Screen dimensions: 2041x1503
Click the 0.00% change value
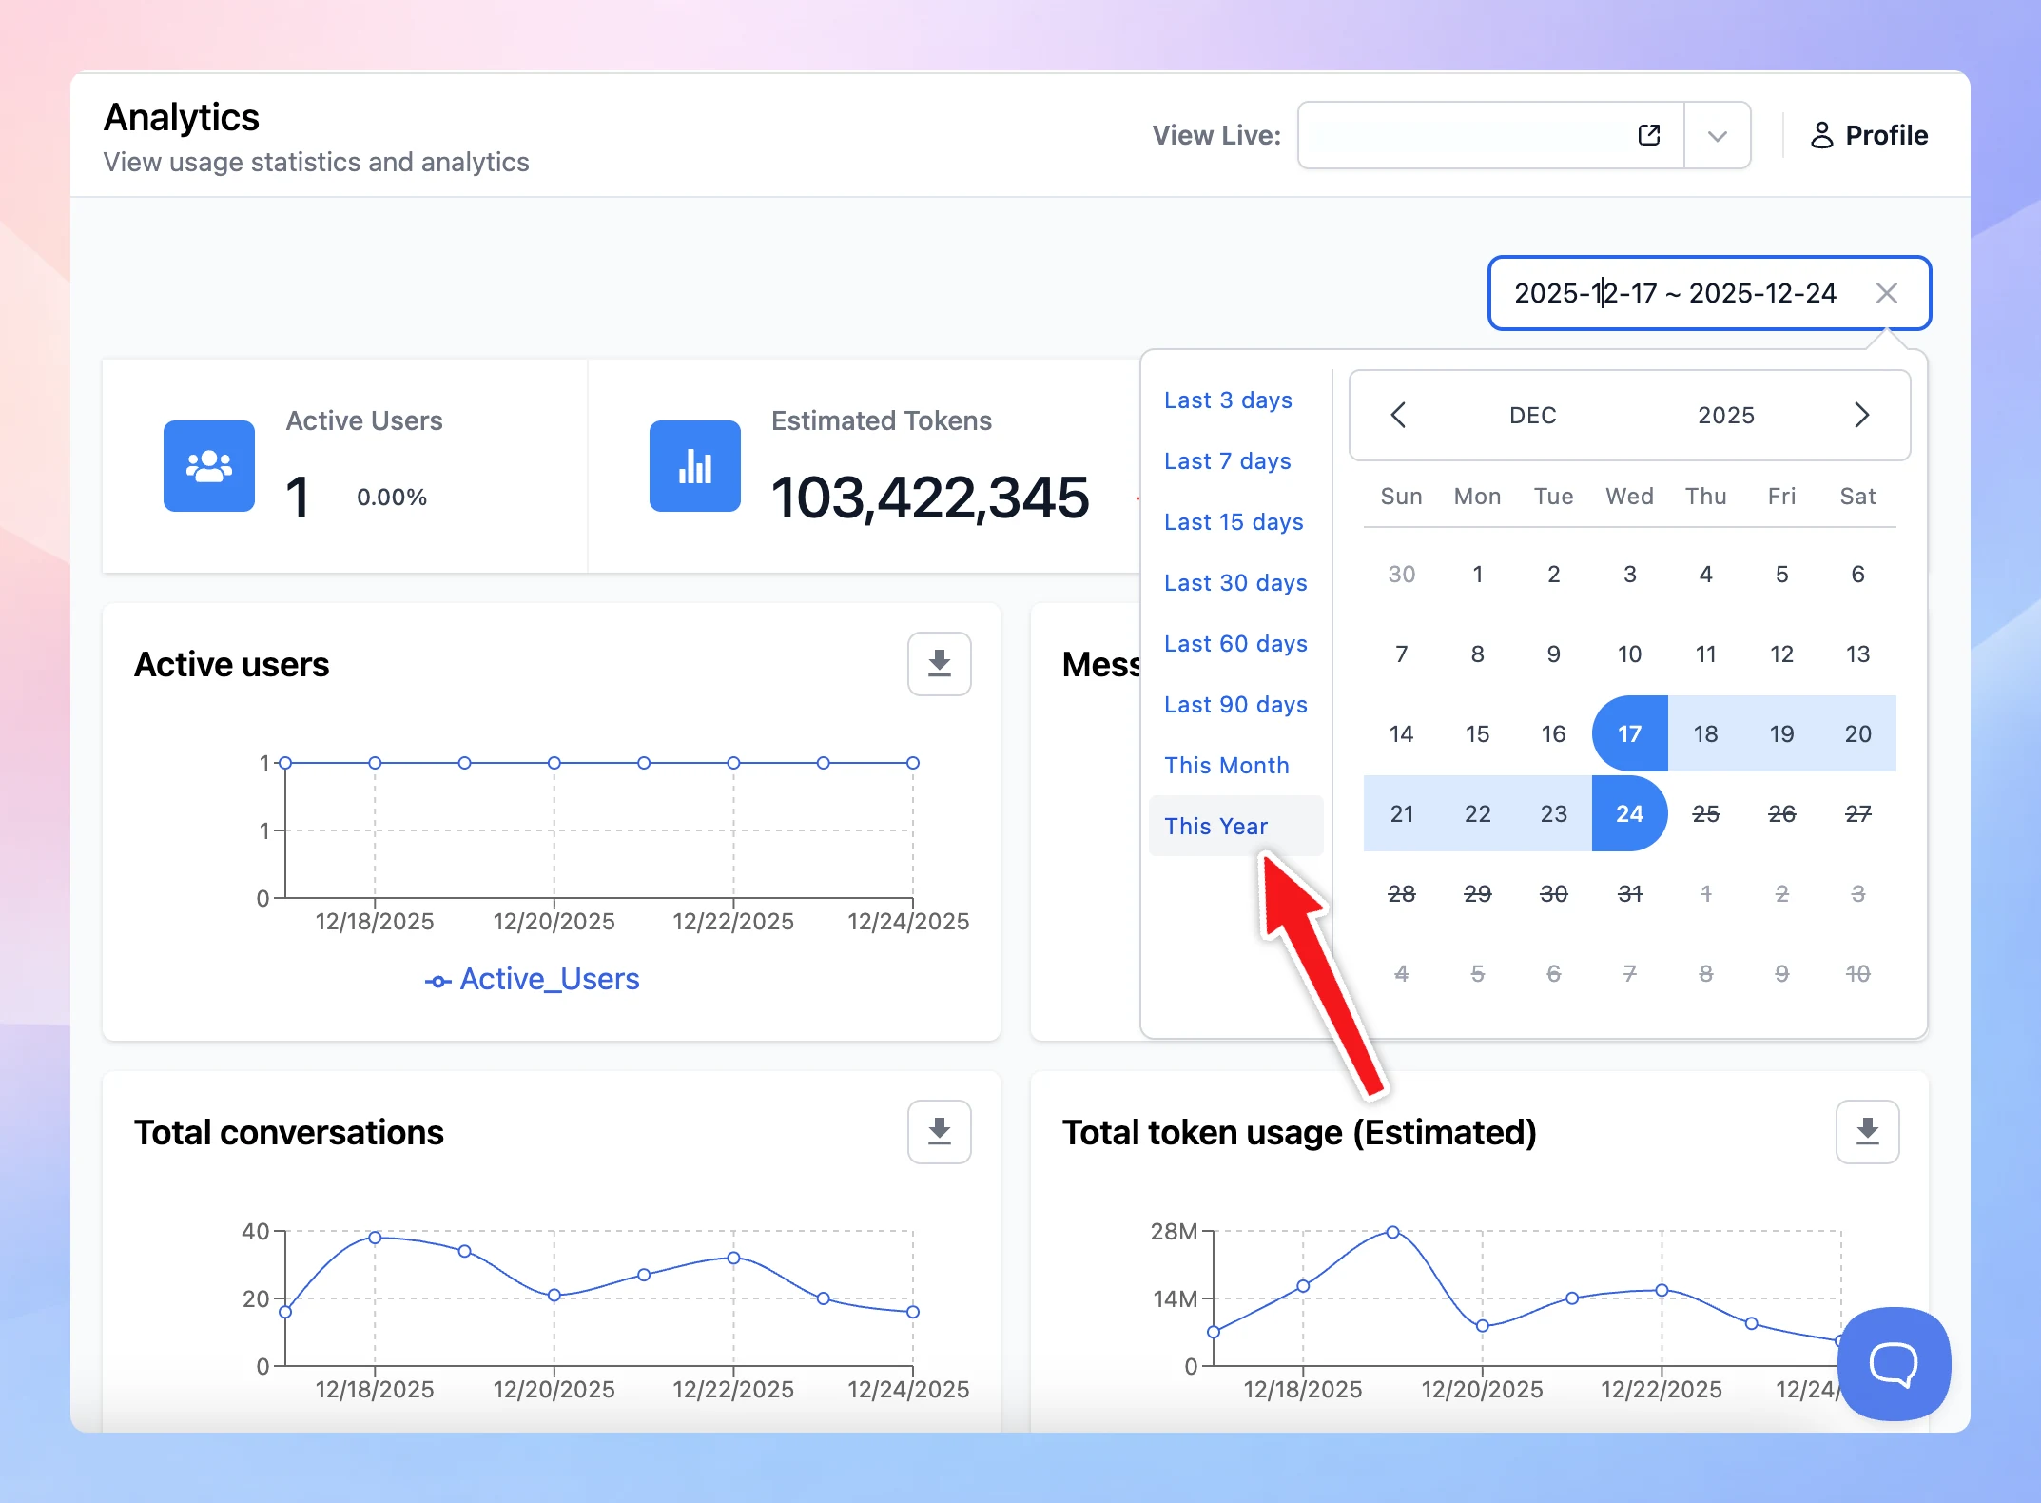point(392,497)
